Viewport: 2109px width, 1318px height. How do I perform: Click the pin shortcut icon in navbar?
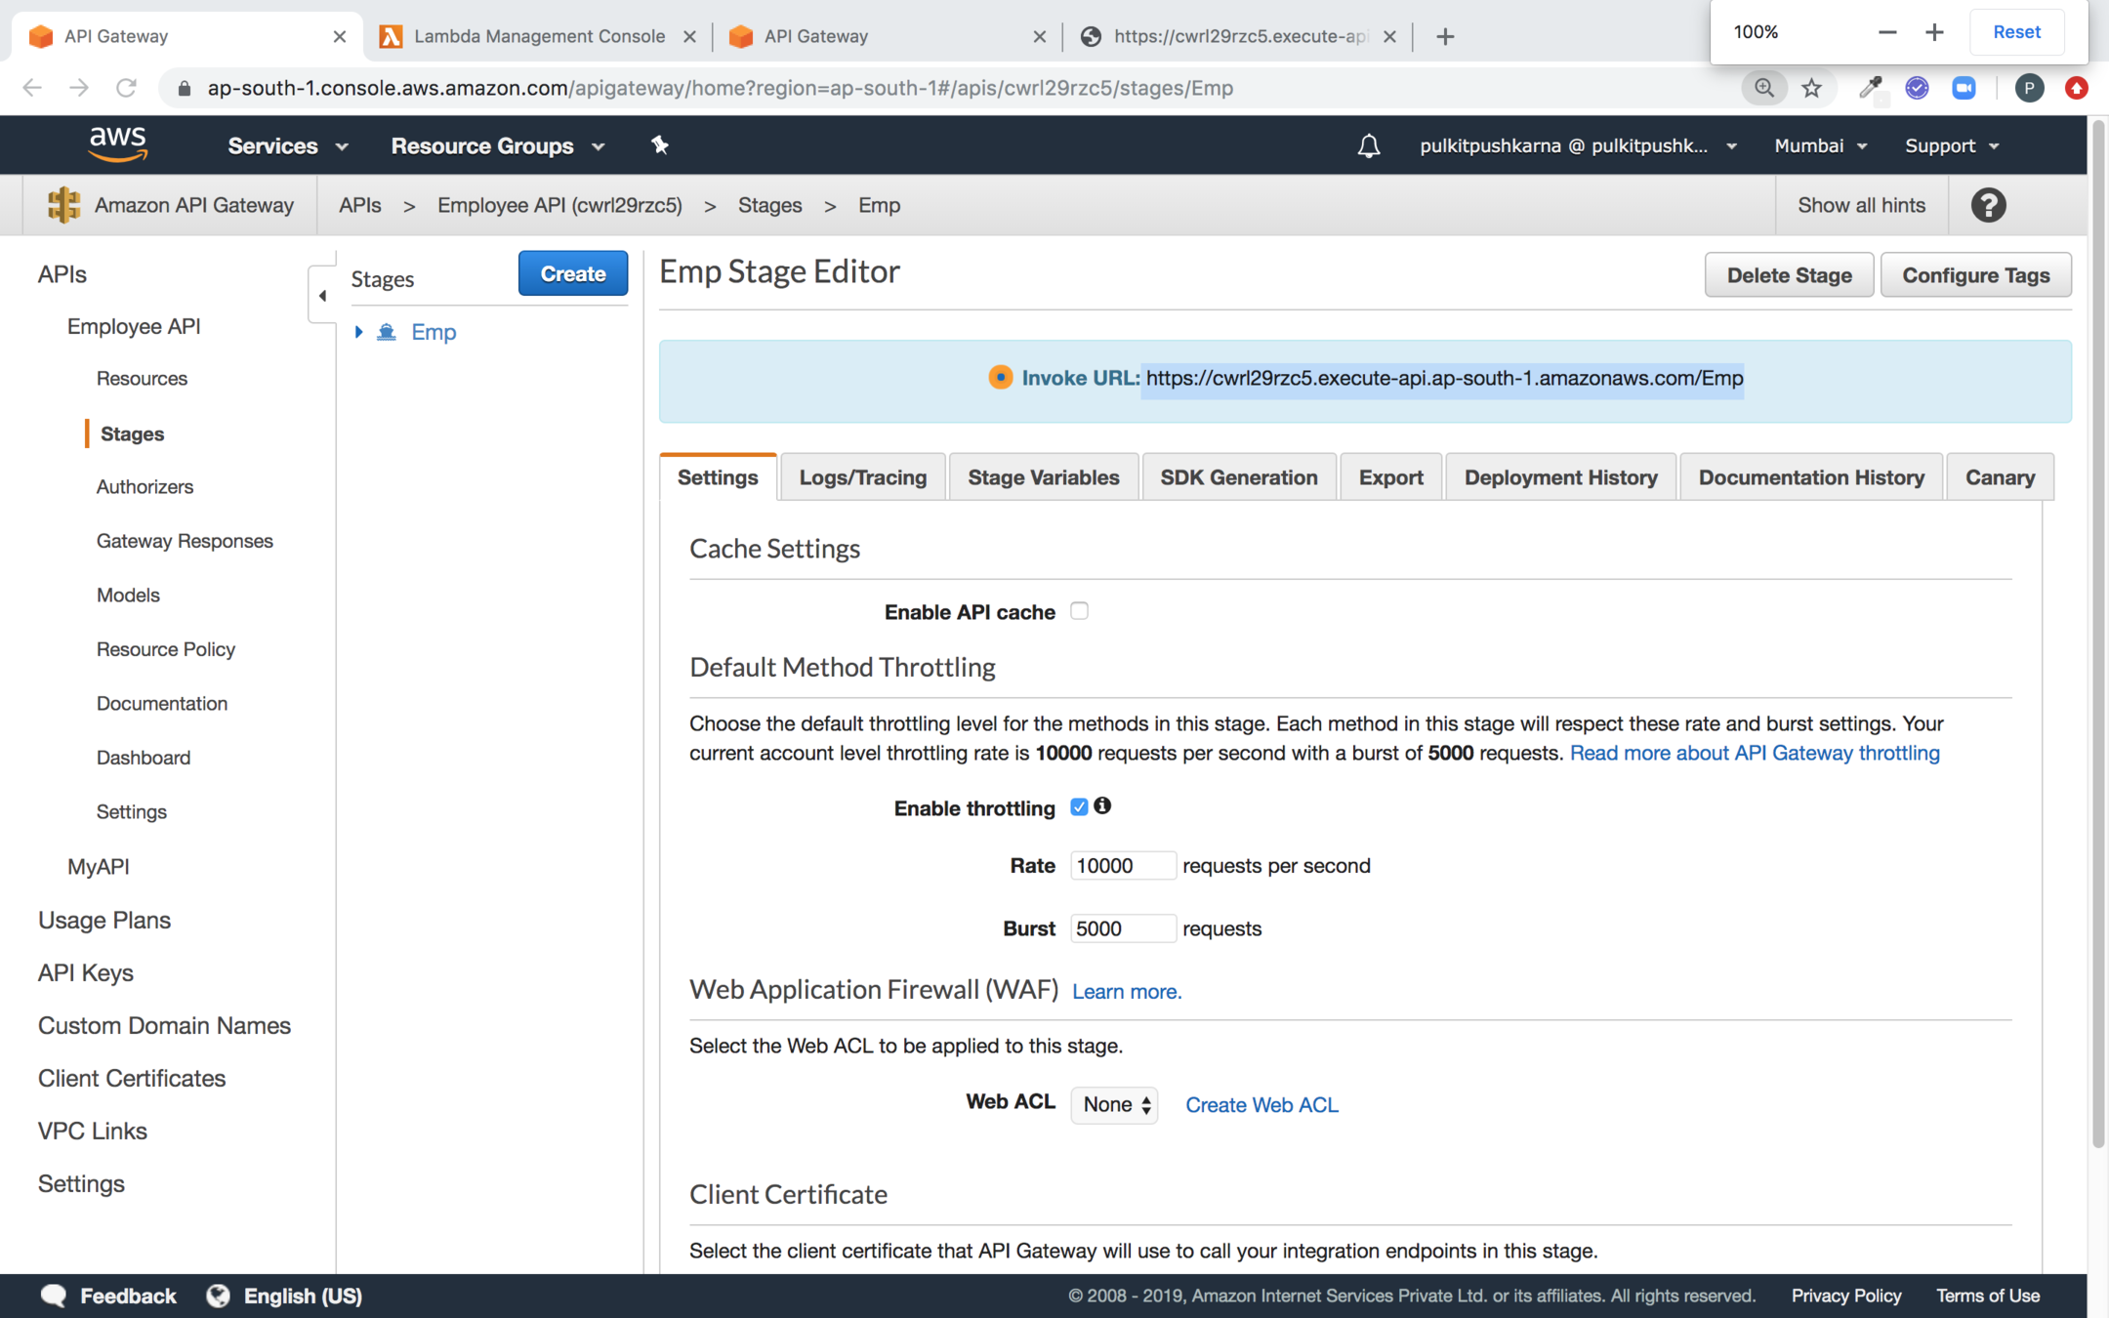[x=660, y=145]
